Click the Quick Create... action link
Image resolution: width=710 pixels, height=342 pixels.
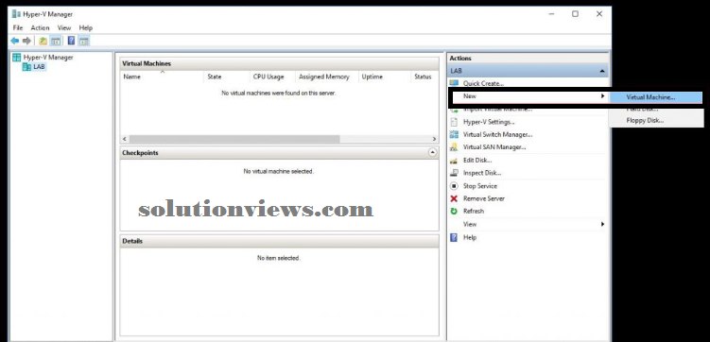tap(483, 83)
